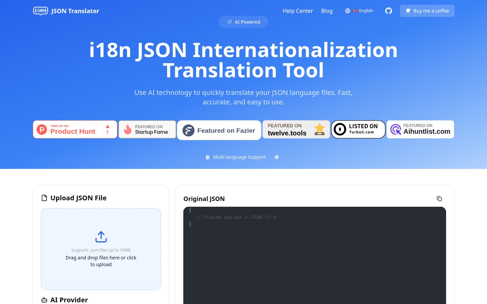The height and width of the screenshot is (304, 487).
Task: Click the JSON Translater site title
Action: tap(75, 11)
